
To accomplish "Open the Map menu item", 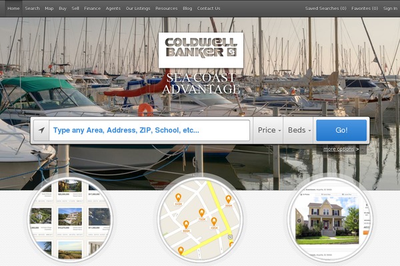I will pyautogui.click(x=49, y=9).
